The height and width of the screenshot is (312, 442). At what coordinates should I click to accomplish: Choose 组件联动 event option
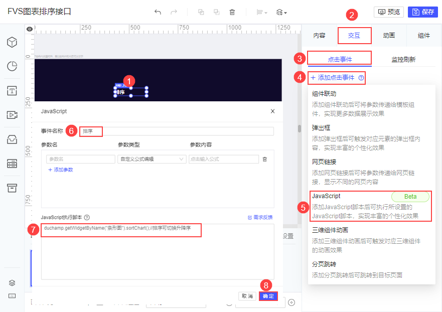[372, 103]
